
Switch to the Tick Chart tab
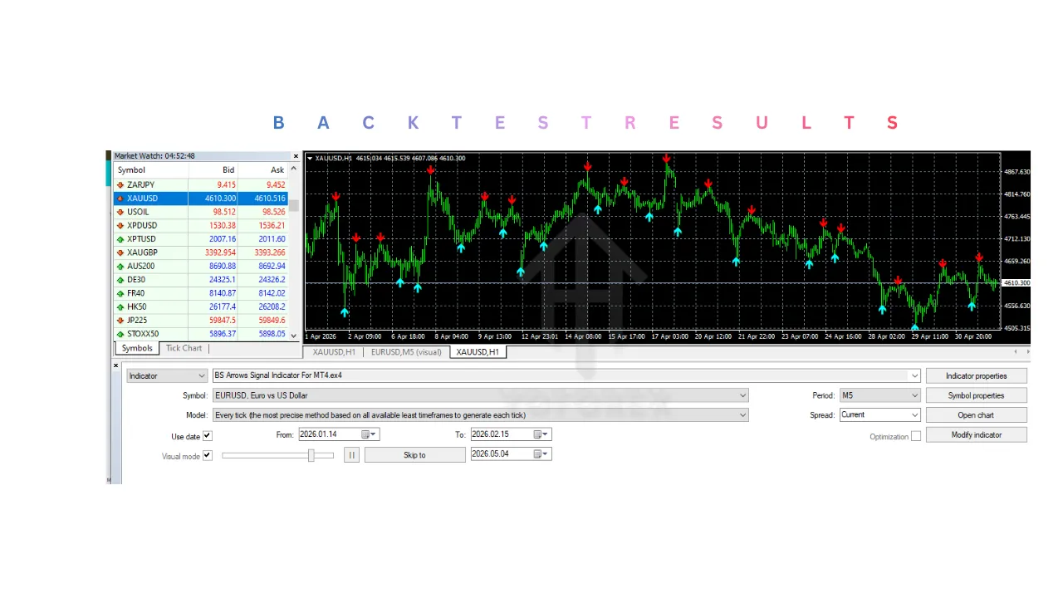click(184, 348)
